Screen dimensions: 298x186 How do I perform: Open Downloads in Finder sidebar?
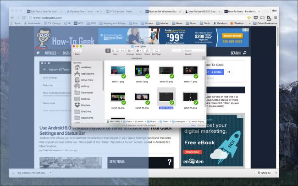pyautogui.click(x=84, y=93)
